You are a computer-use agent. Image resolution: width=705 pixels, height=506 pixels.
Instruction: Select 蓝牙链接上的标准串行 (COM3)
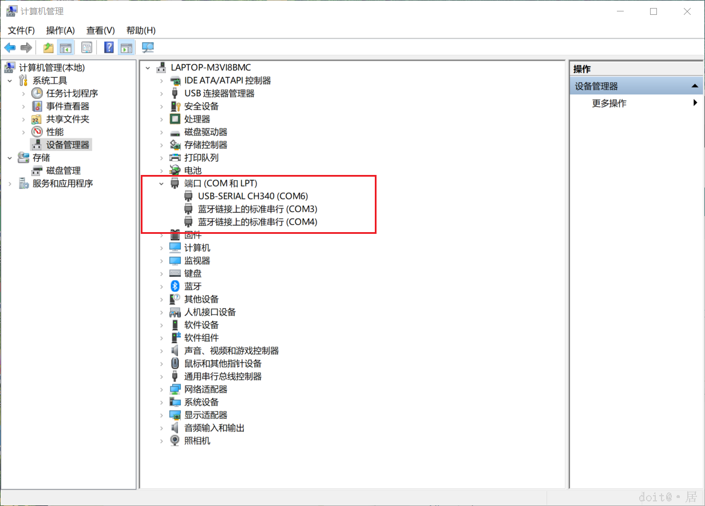coord(257,209)
